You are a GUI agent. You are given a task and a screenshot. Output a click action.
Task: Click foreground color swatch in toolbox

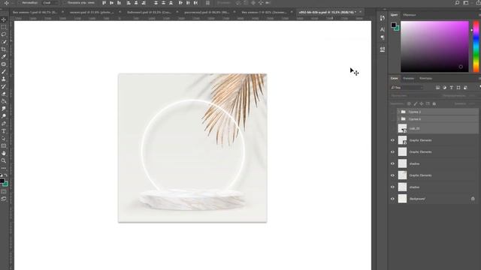point(2,181)
